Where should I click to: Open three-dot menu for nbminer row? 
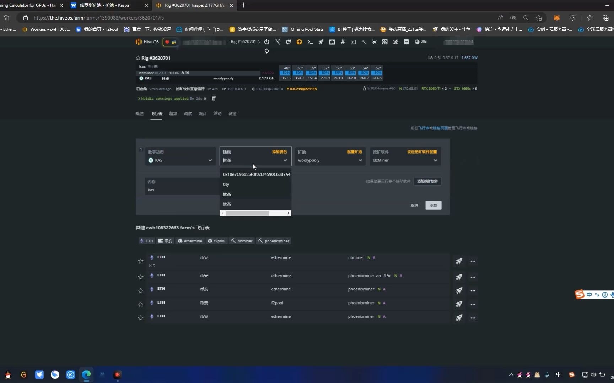click(473, 261)
